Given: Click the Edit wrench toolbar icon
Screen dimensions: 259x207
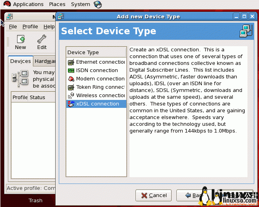Looking at the screenshot, I should 42,39.
